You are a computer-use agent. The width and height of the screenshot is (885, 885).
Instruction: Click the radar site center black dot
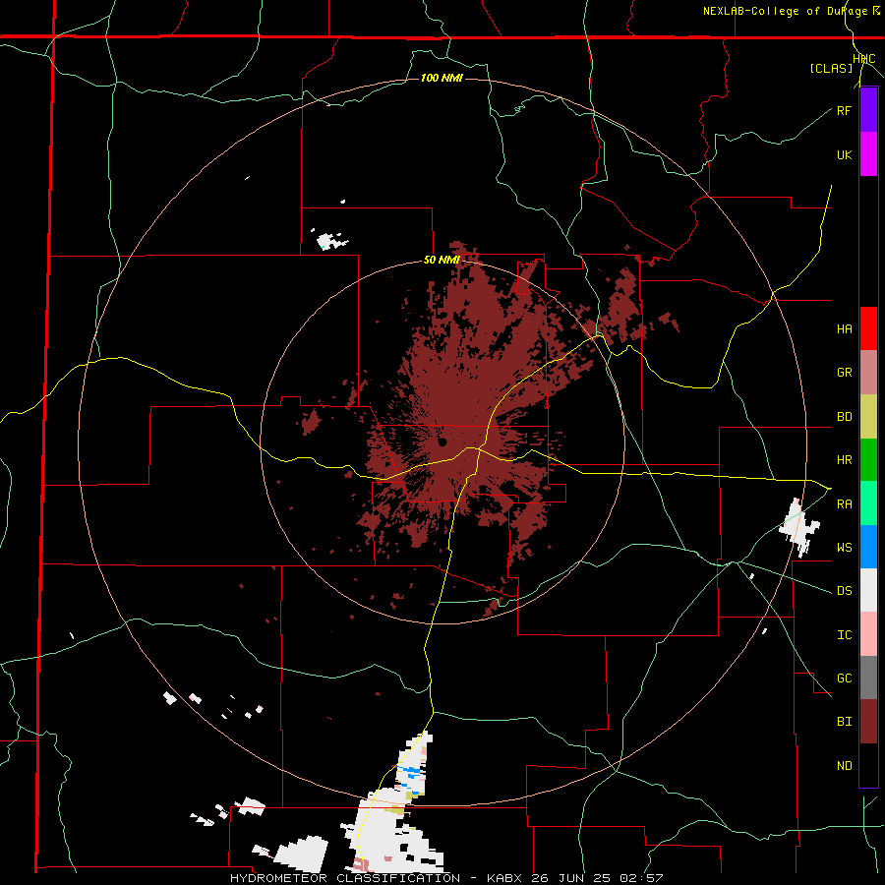442,442
